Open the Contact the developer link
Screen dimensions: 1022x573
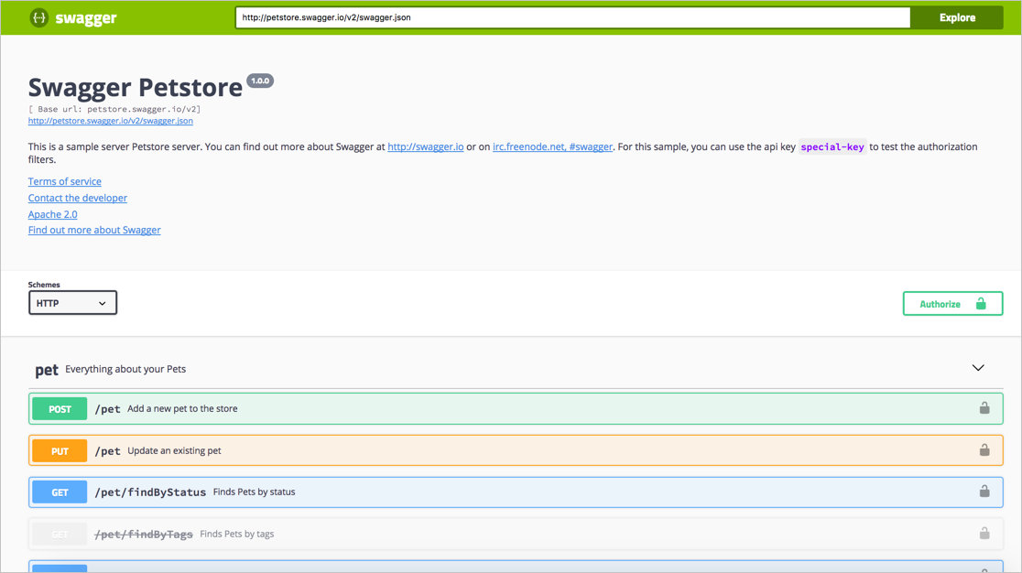(x=77, y=198)
